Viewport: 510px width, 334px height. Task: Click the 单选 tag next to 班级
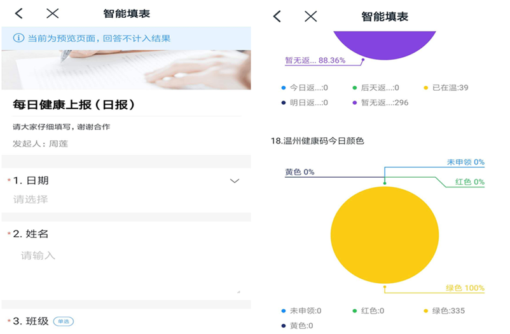pyautogui.click(x=64, y=321)
